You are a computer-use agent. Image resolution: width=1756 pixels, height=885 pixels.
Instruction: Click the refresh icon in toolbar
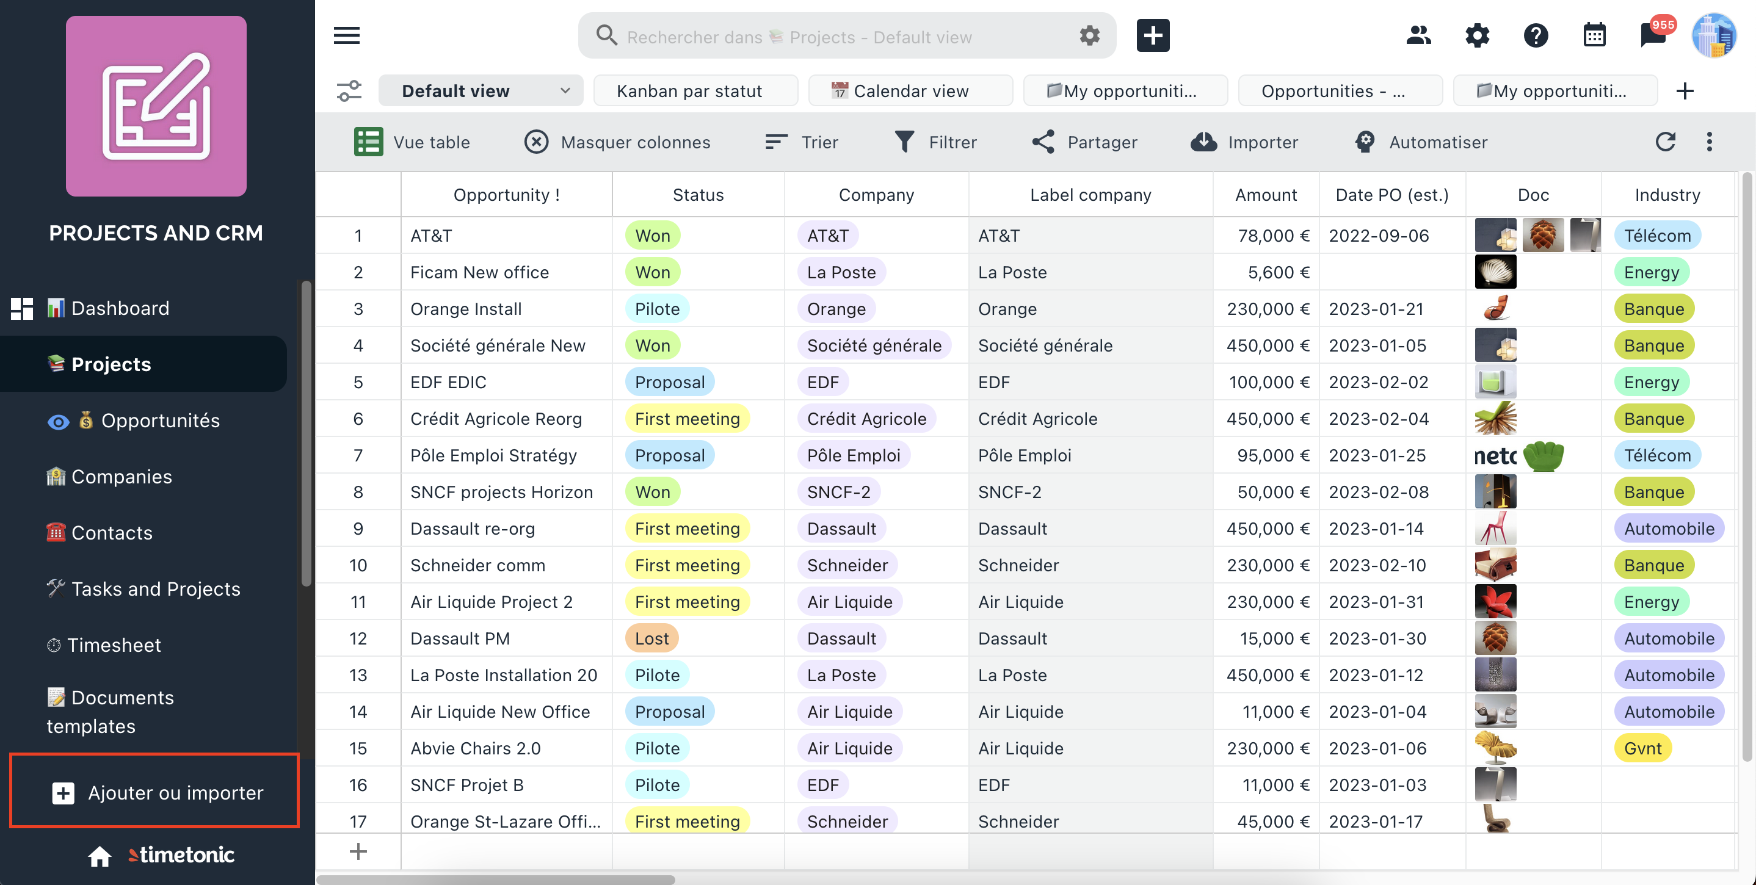click(x=1664, y=142)
